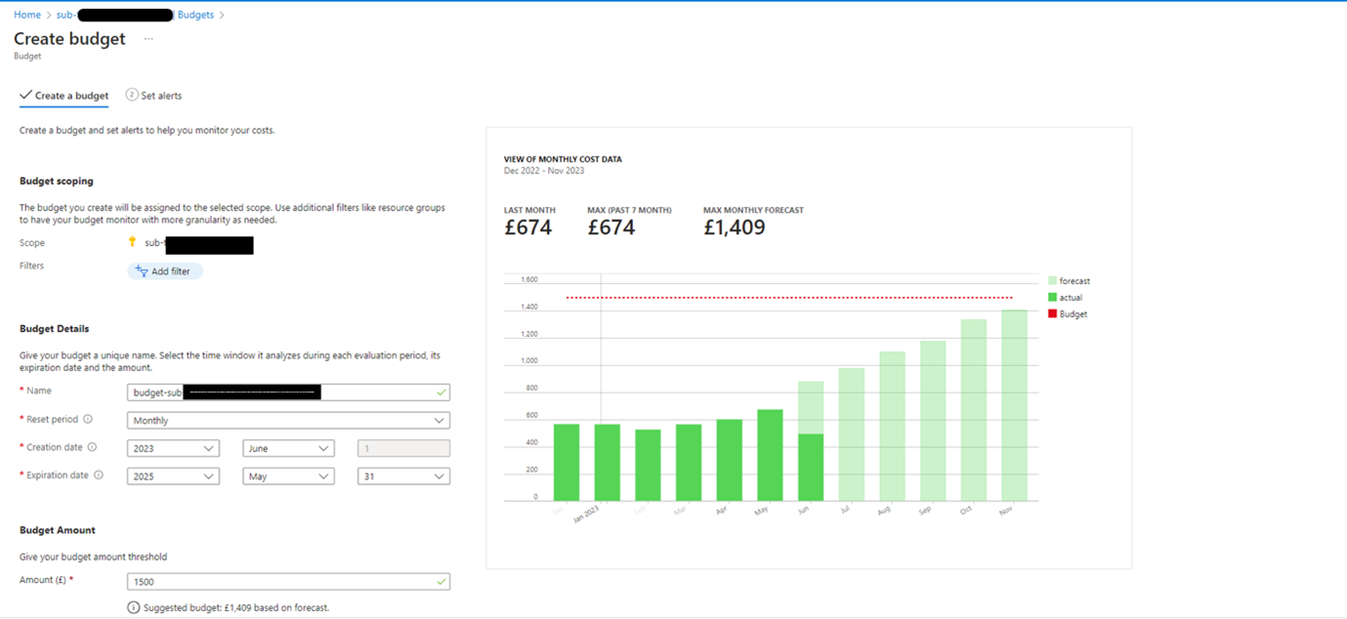Navigate to Budgets via the breadcrumb

194,14
